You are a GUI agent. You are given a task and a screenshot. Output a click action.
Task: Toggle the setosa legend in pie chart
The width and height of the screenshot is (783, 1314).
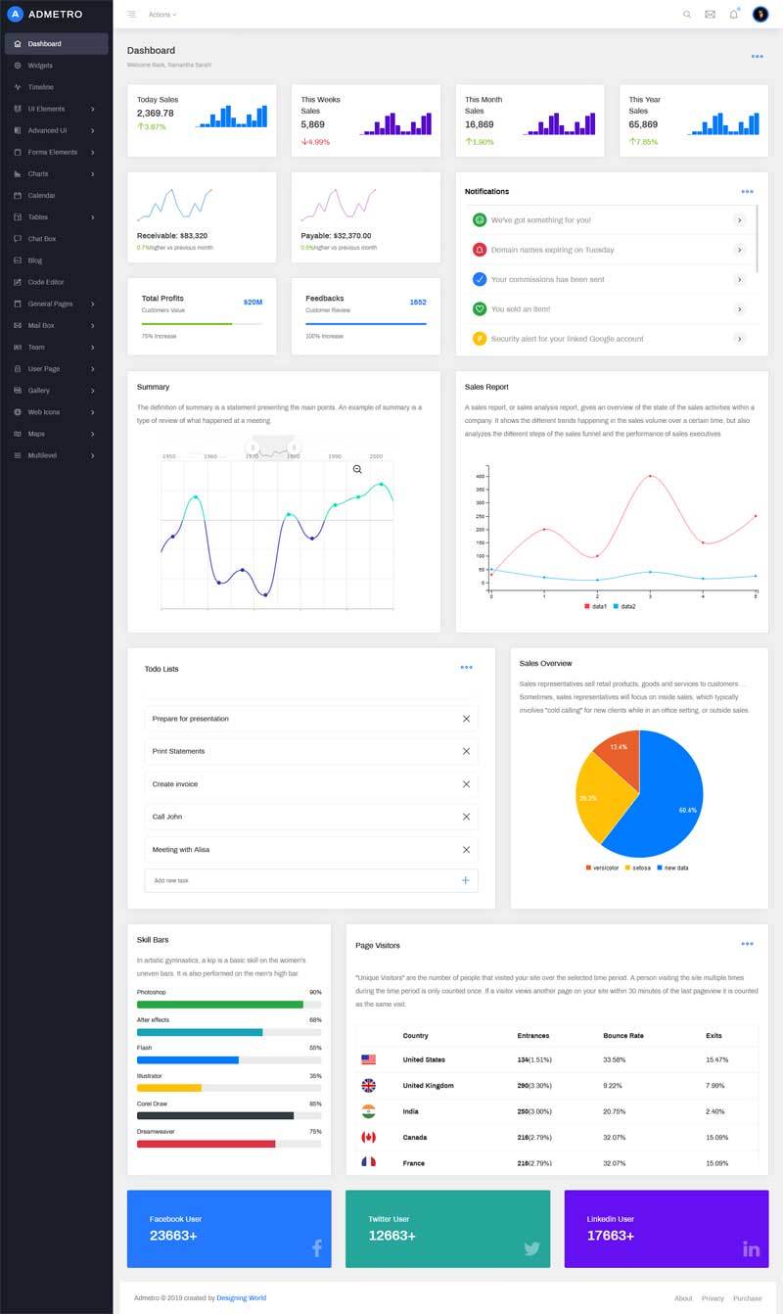pyautogui.click(x=637, y=868)
